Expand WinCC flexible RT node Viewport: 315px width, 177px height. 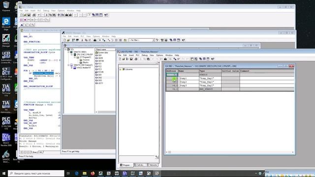tap(72, 68)
